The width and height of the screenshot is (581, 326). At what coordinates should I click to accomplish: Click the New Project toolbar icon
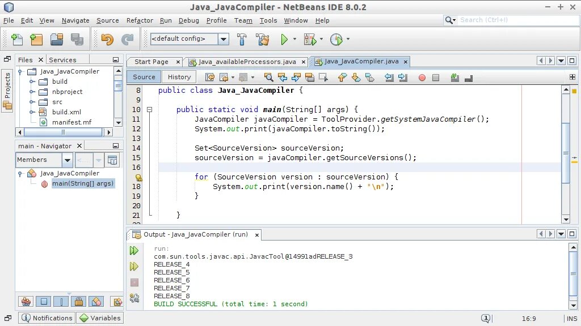coord(36,39)
